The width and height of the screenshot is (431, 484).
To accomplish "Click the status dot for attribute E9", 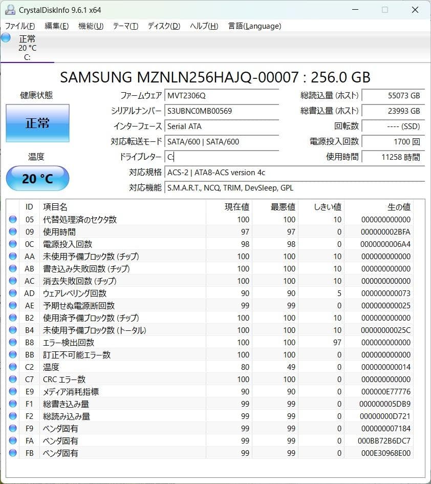I will (13, 391).
